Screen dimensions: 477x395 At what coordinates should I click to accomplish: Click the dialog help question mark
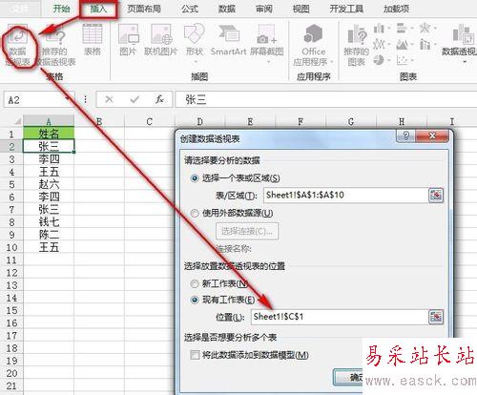tap(405, 135)
